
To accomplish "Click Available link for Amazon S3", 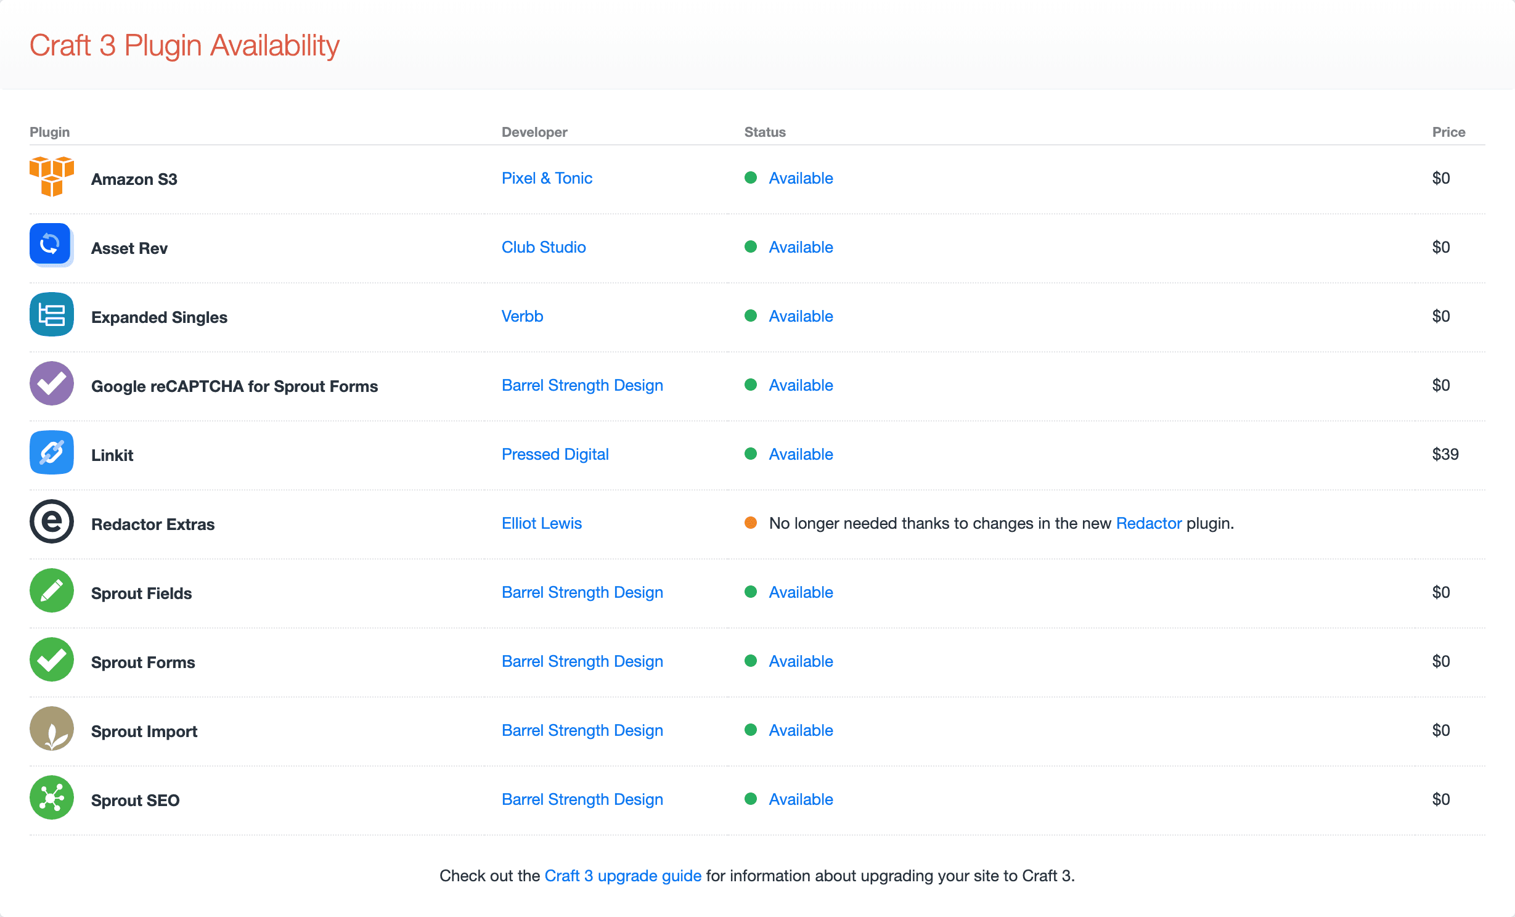I will click(801, 178).
